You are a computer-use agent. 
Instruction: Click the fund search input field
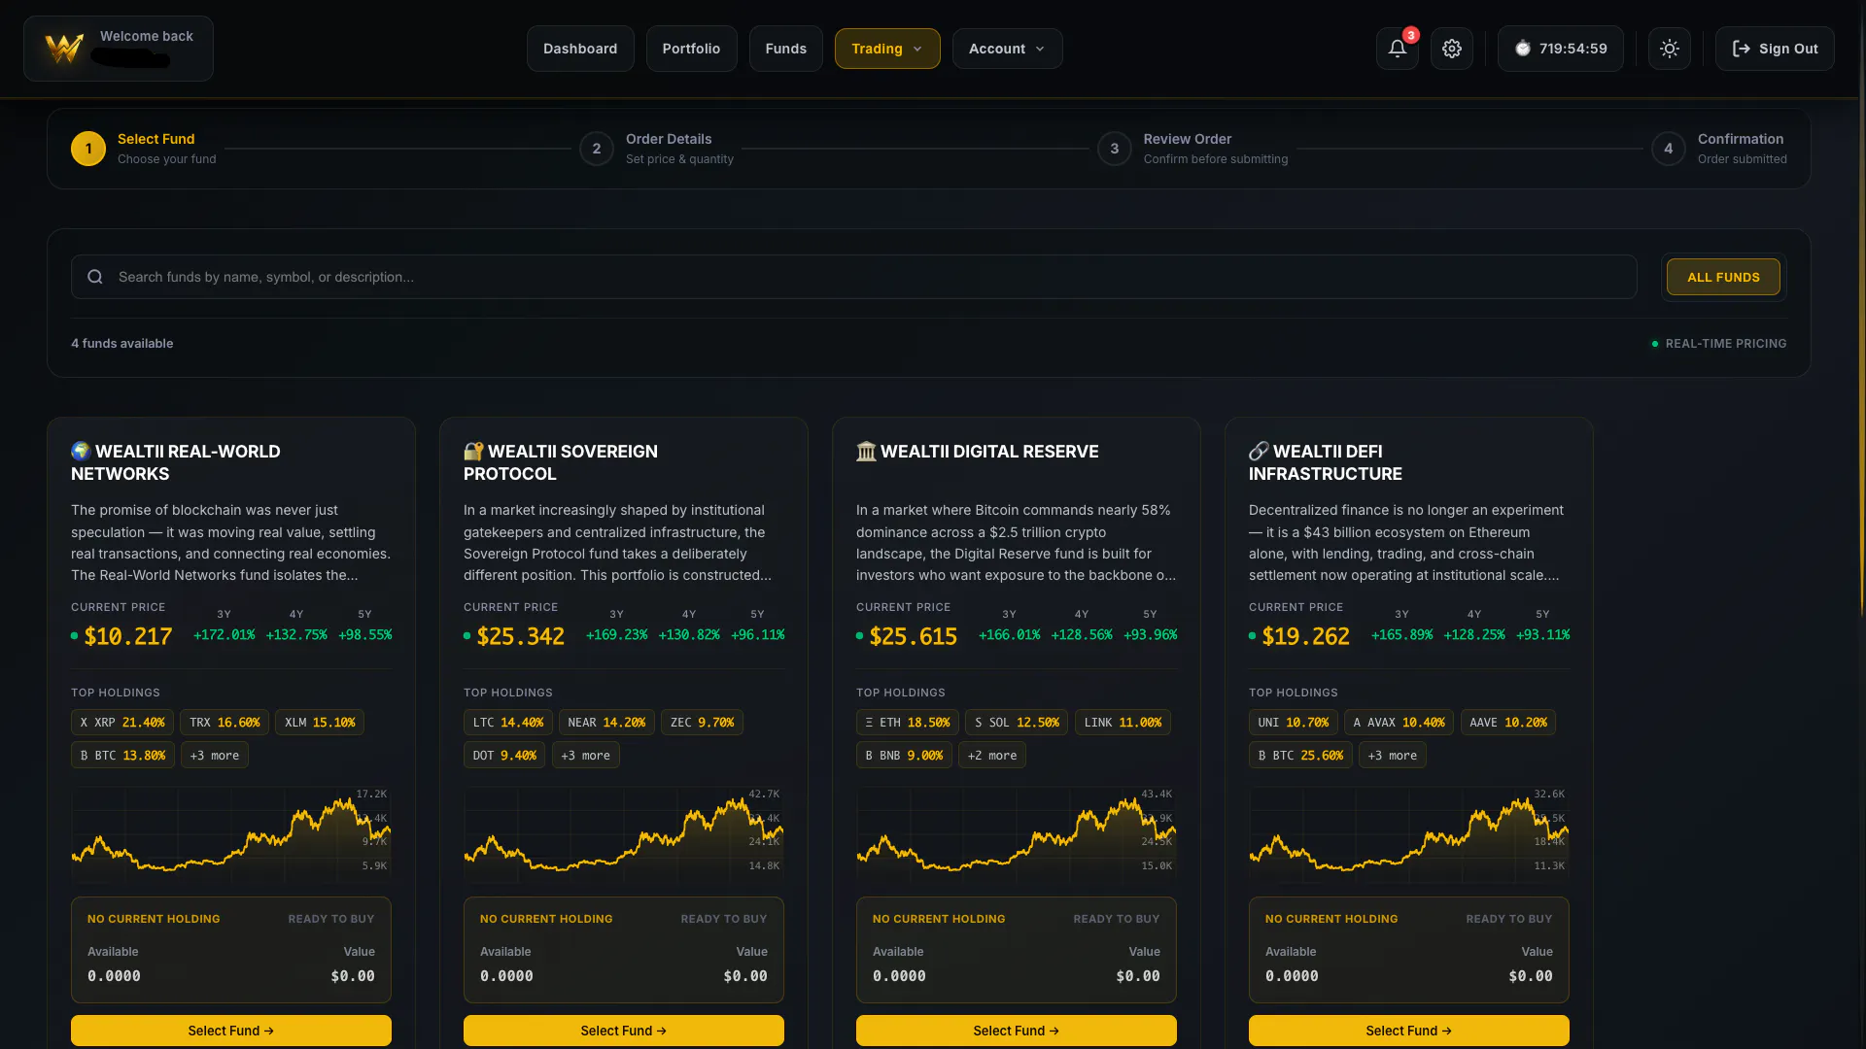tap(853, 277)
